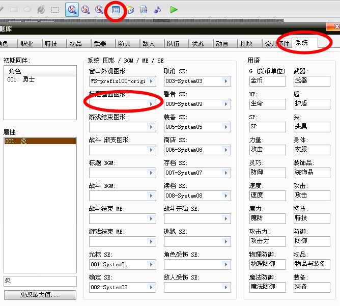Open the 光标 SE picker arrow
Image resolution: width=340 pixels, height=306 pixels.
[x=151, y=264]
